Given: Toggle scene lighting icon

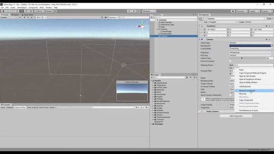Looking at the screenshot, I should [24, 18].
